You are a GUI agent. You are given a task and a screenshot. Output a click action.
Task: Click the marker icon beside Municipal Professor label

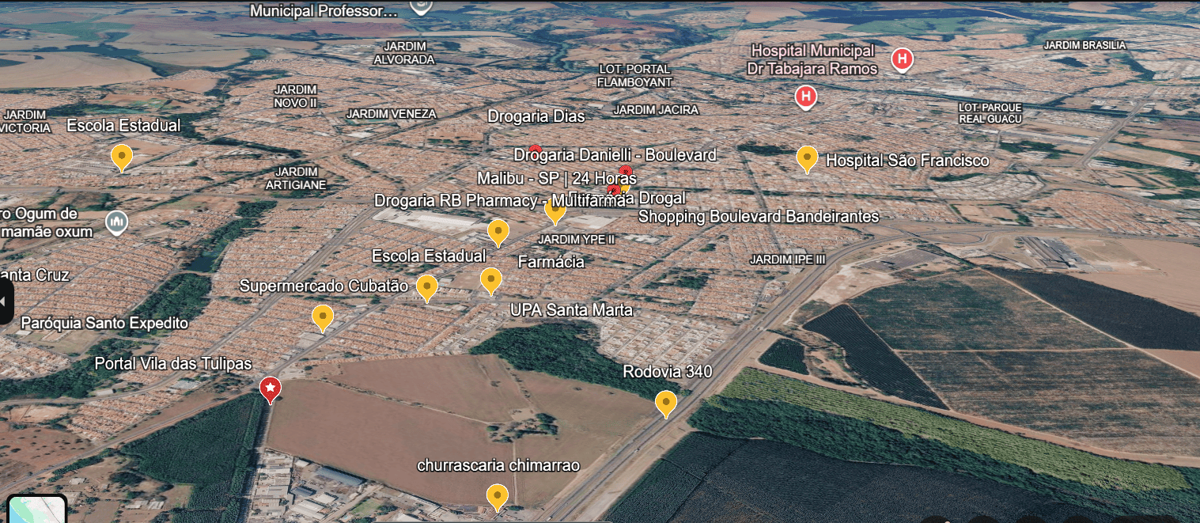coord(421,7)
